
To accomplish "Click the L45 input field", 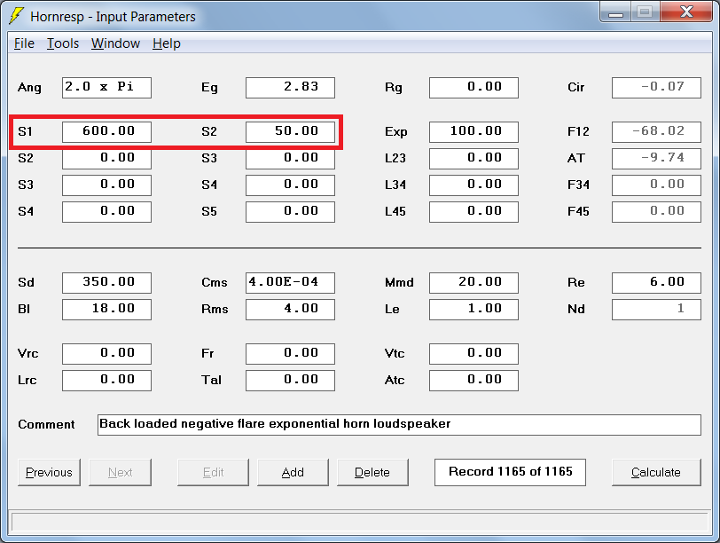I will (473, 212).
